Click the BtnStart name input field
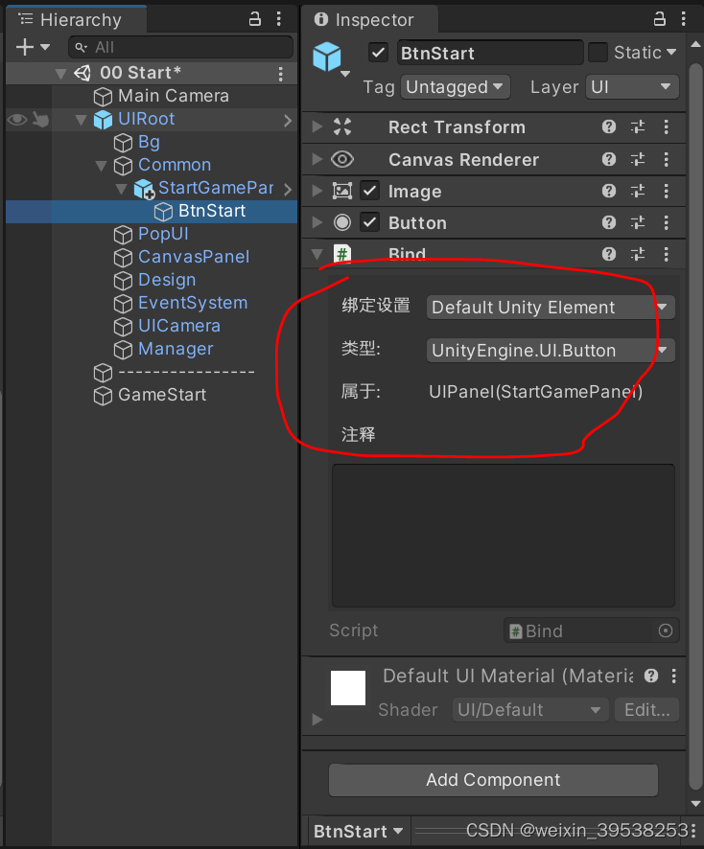Viewport: 704px width, 849px height. tap(490, 53)
